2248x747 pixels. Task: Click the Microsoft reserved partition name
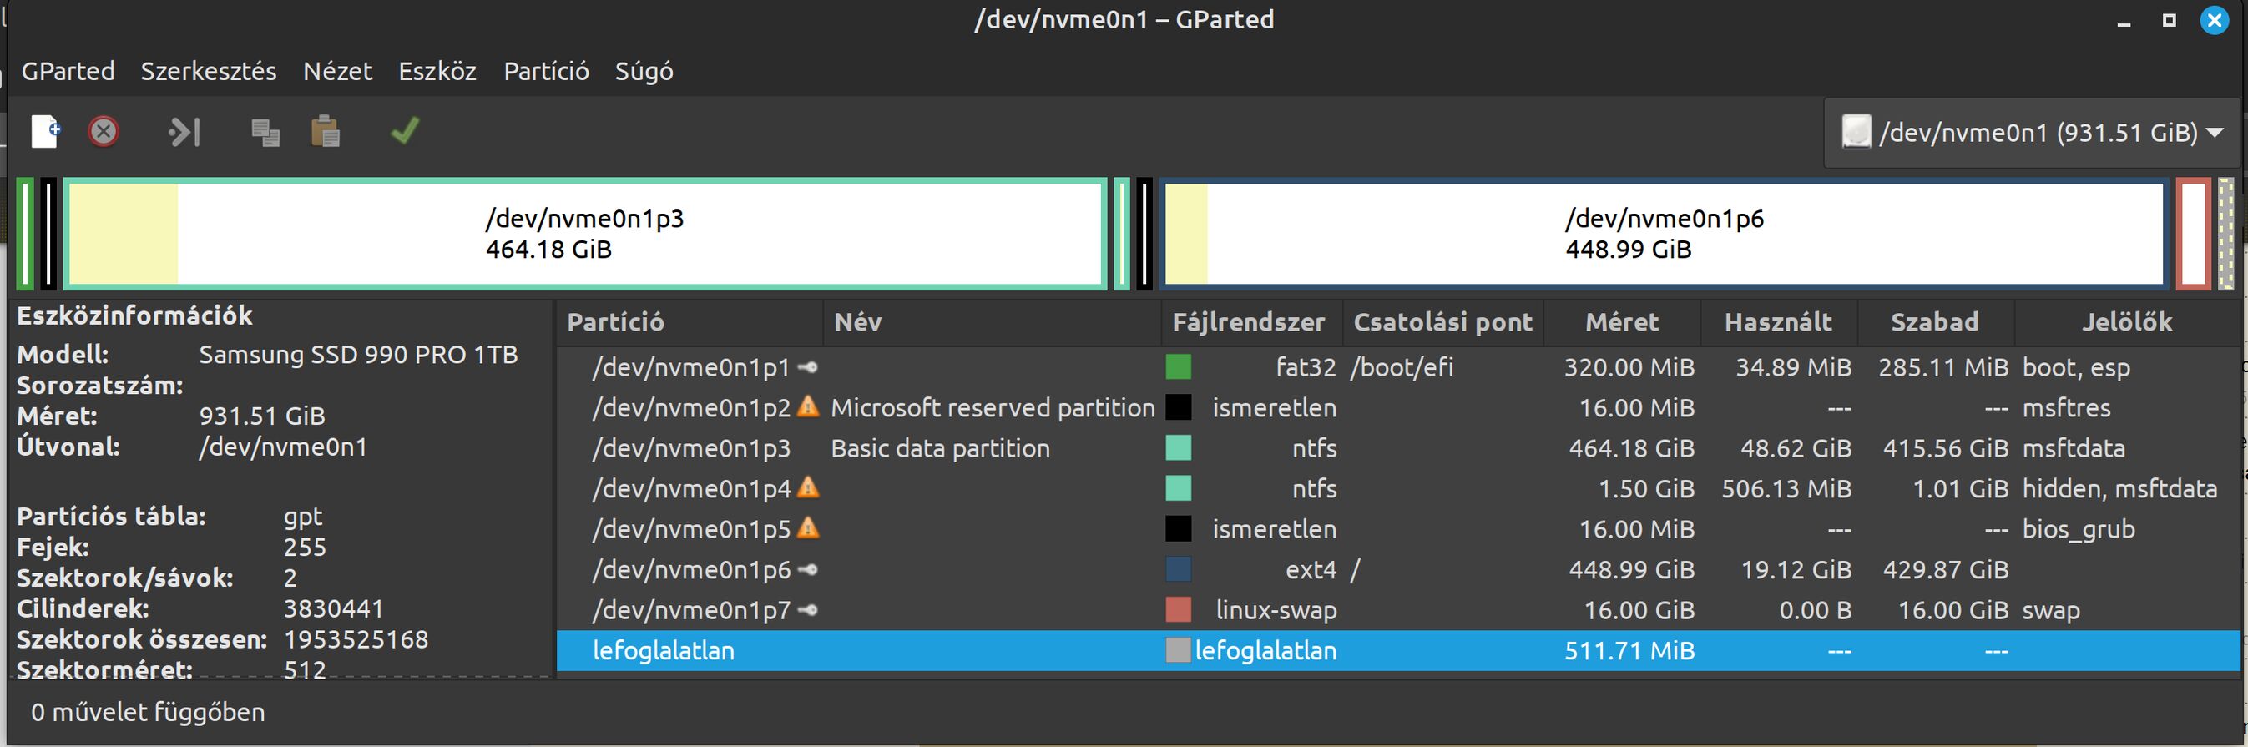tap(993, 408)
